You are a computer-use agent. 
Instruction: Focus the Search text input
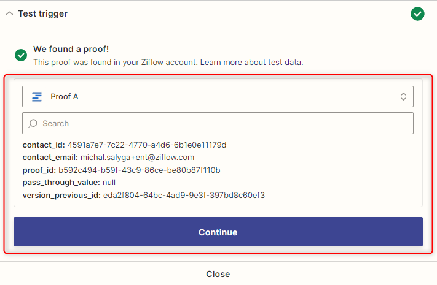221,123
